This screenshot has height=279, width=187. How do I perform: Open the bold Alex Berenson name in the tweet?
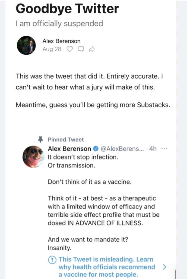coord(69,149)
